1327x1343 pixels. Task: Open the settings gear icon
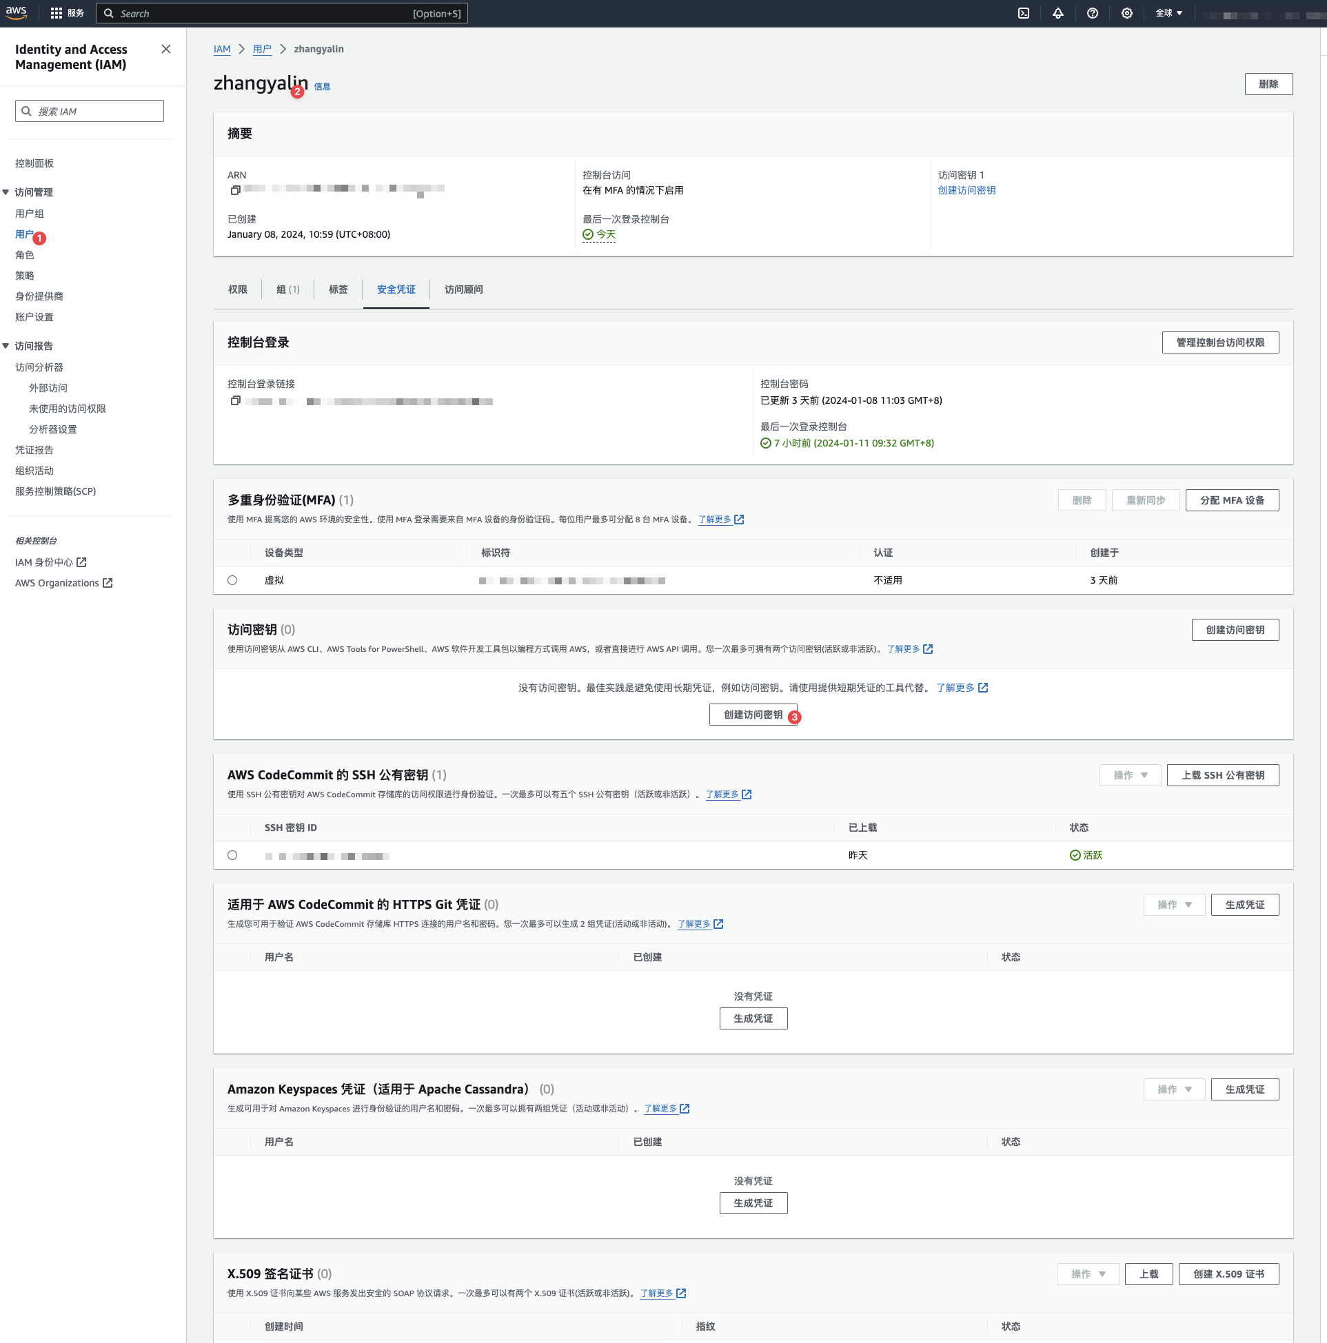pos(1126,13)
